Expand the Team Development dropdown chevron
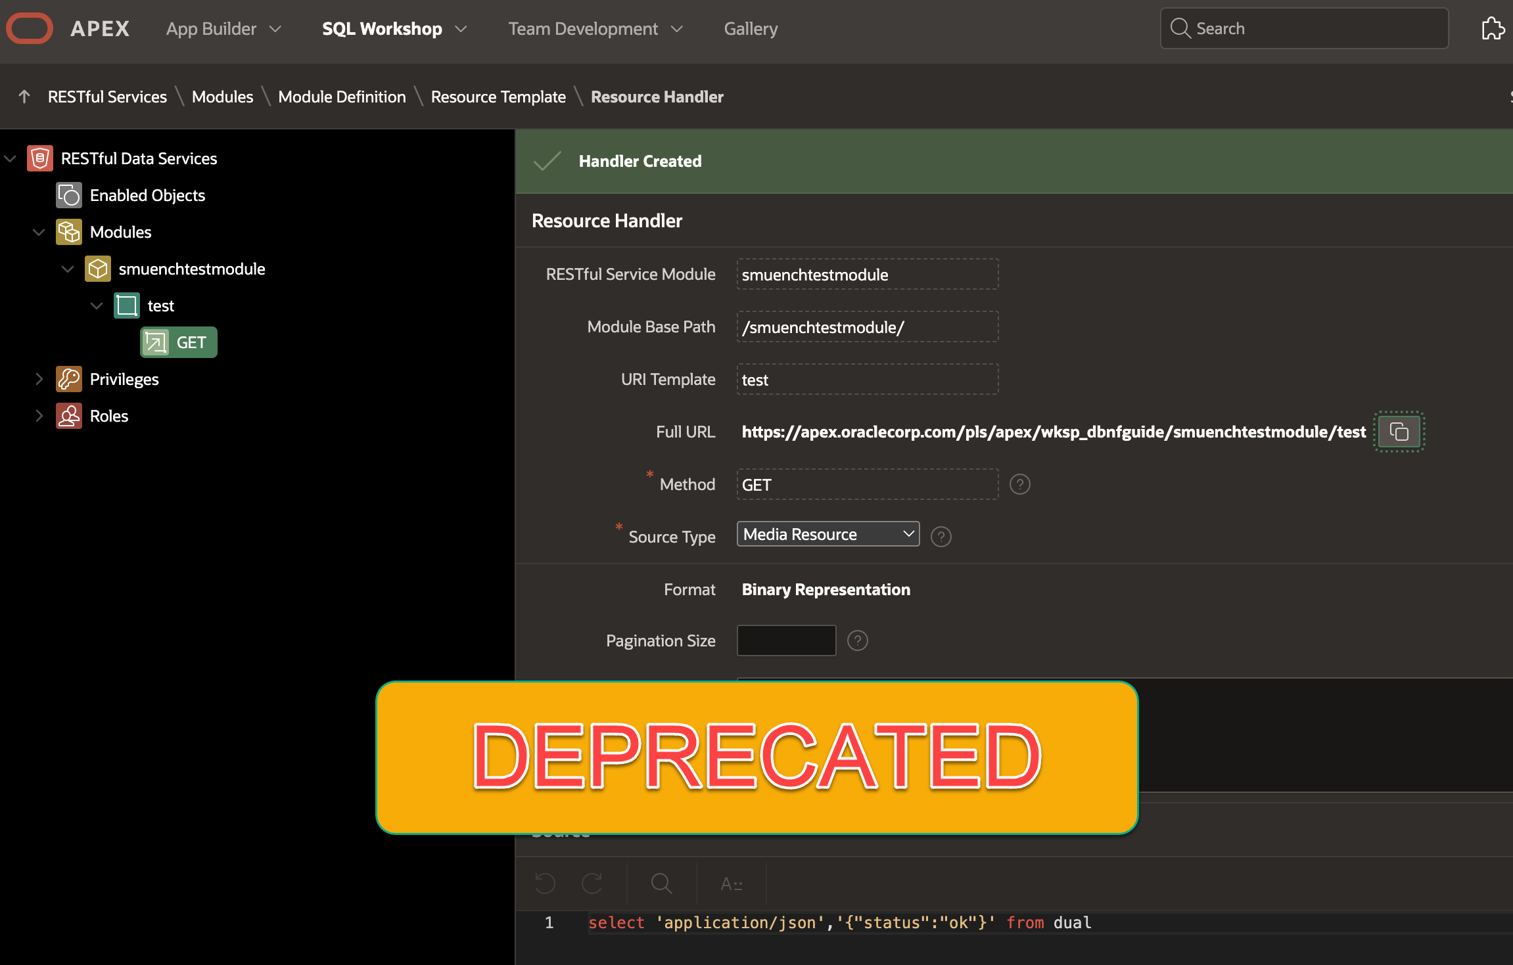This screenshot has width=1513, height=965. pyautogui.click(x=677, y=29)
